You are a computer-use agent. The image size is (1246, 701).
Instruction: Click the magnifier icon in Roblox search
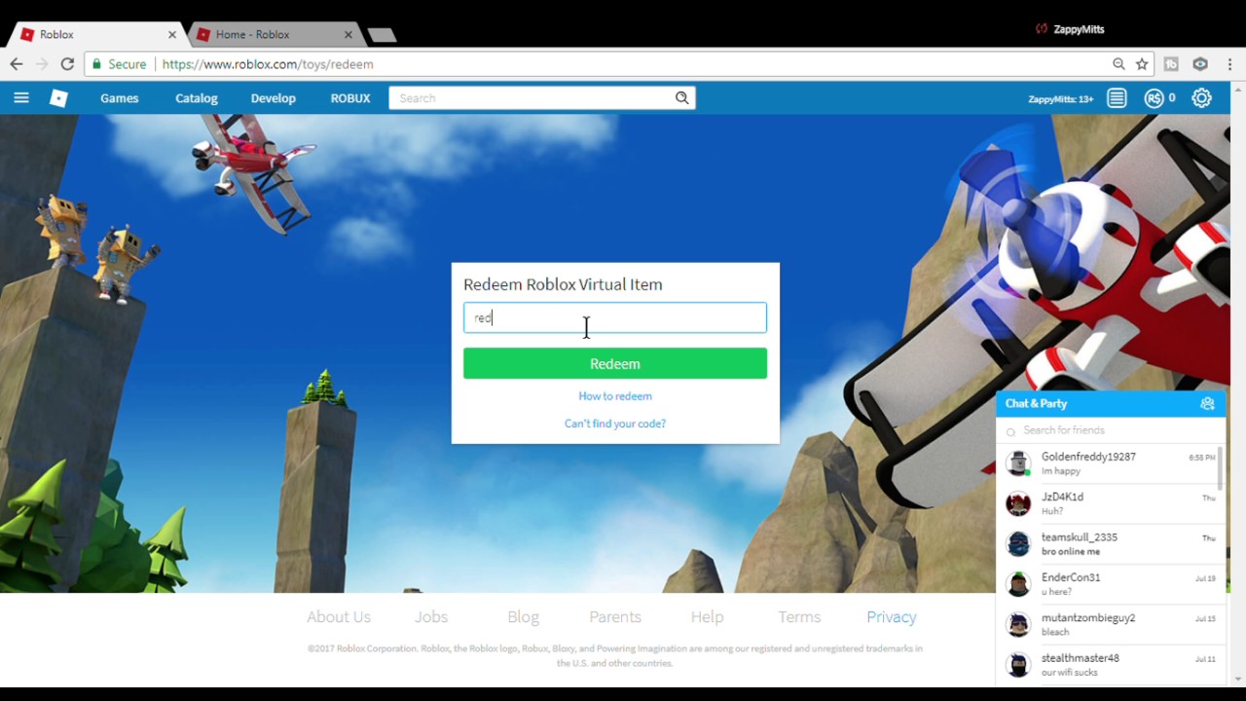682,97
